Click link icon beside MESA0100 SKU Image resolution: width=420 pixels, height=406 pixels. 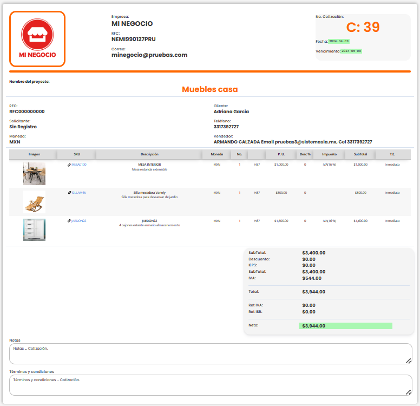(69, 165)
